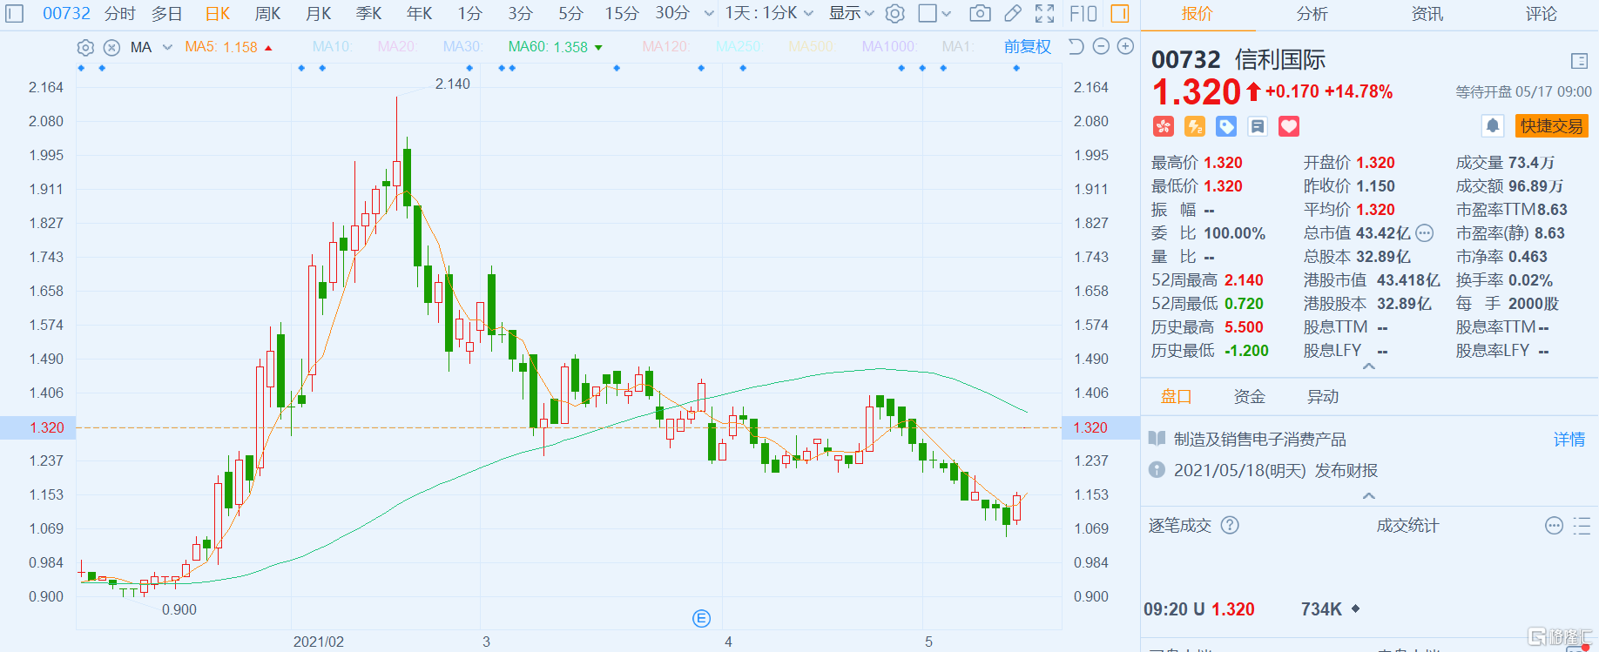Open MA indicator settings gear
Screen dimensions: 1599x652
pyautogui.click(x=85, y=47)
